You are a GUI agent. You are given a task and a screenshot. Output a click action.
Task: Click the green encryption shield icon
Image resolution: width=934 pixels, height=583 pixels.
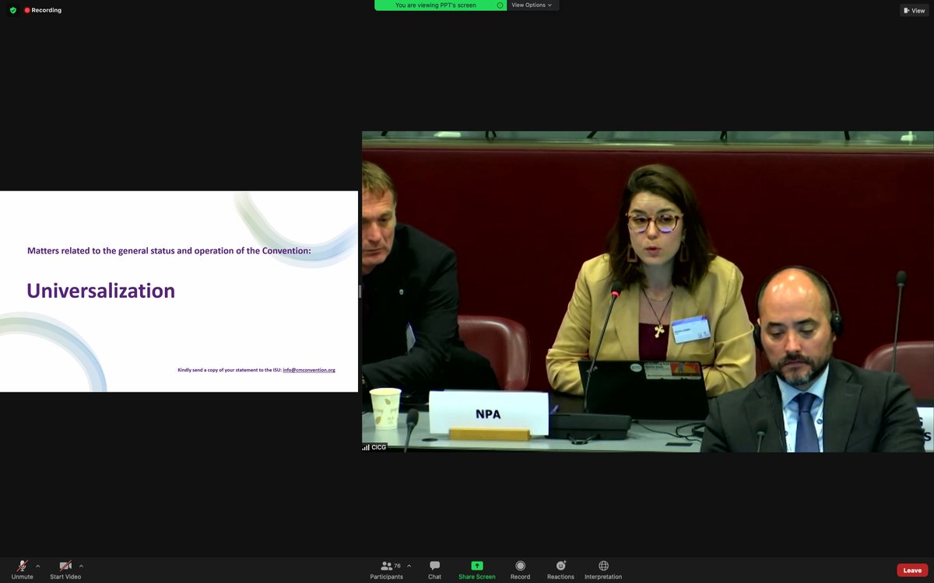click(x=12, y=10)
